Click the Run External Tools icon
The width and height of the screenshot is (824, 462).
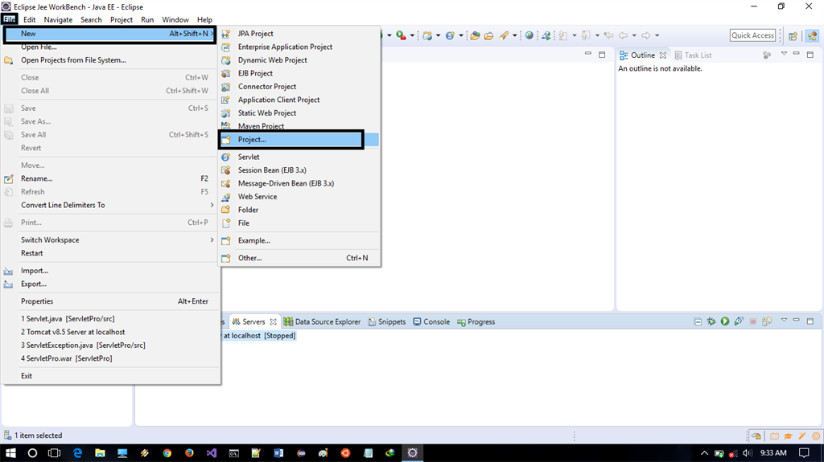click(x=401, y=35)
